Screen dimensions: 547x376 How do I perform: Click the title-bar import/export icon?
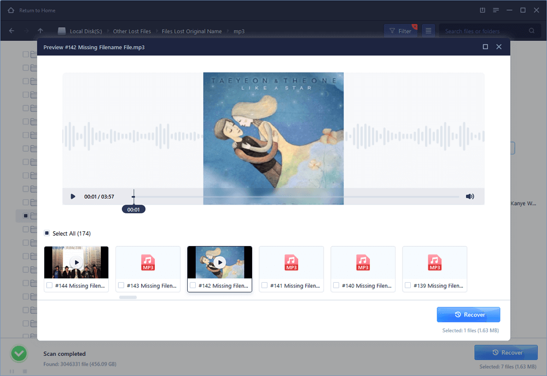pyautogui.click(x=482, y=10)
